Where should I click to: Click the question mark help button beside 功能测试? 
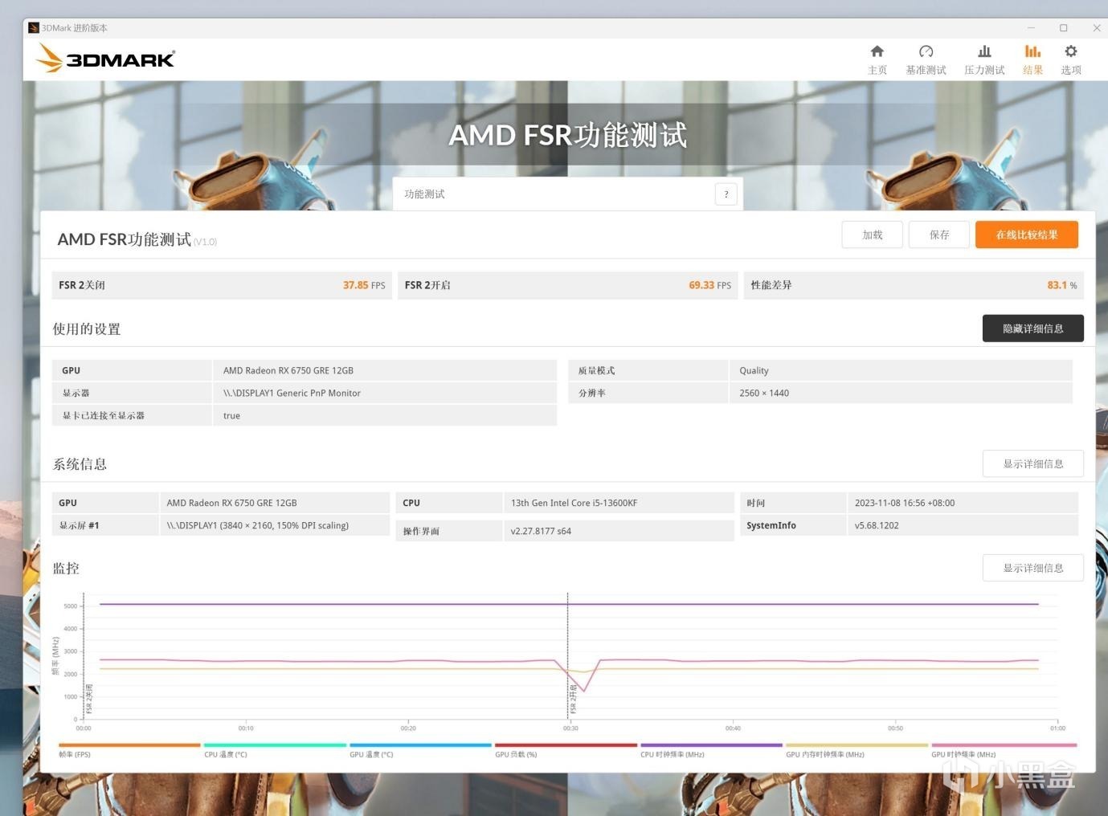[x=726, y=194]
